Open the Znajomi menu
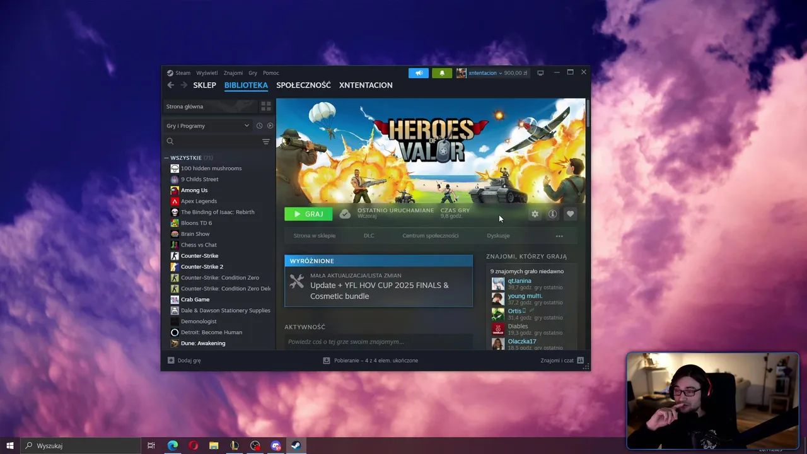Viewport: 807px width, 454px height. pyautogui.click(x=233, y=73)
